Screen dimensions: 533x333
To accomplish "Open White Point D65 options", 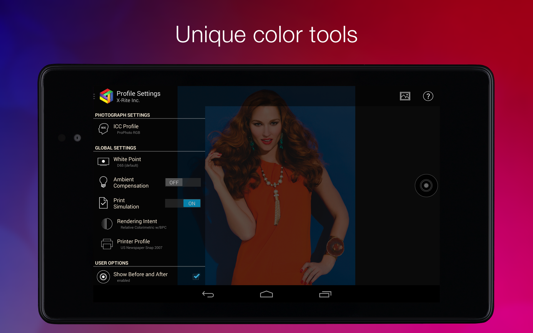I will coord(127,162).
